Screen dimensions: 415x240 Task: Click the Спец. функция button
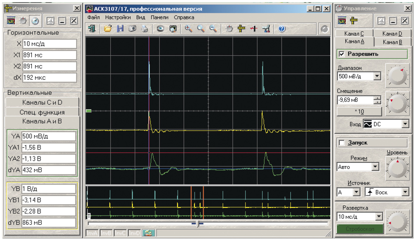42,112
